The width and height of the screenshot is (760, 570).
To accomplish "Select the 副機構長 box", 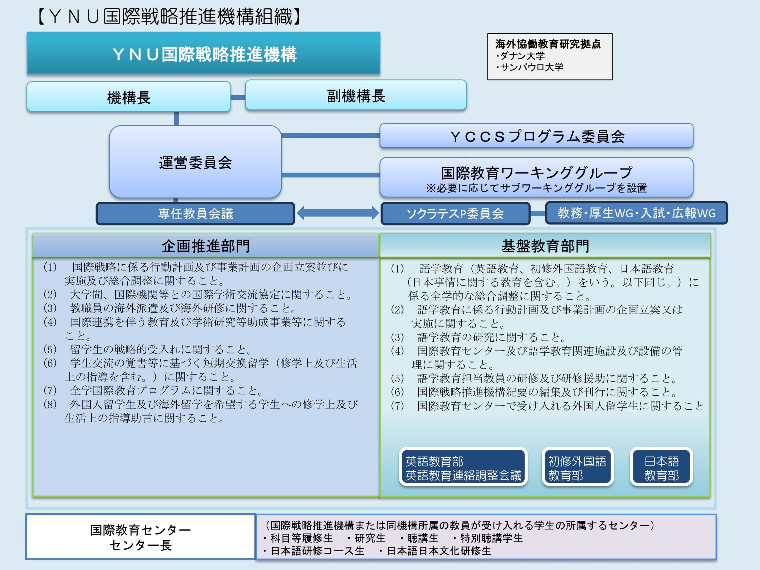I will [356, 95].
